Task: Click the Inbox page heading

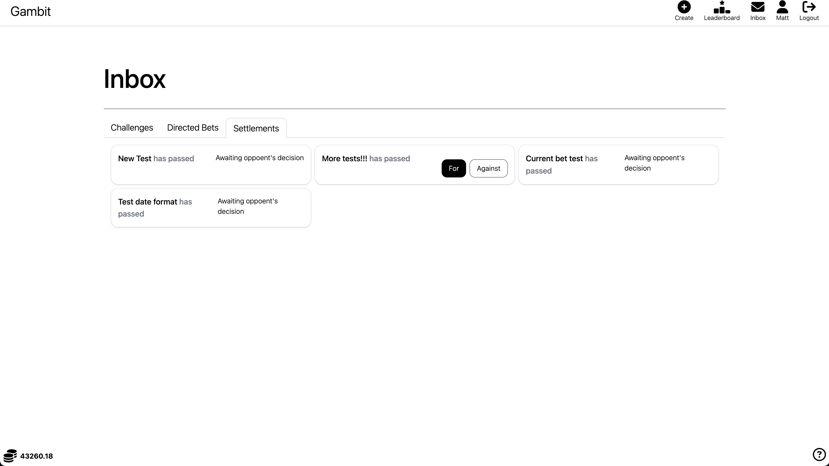Action: click(x=134, y=79)
